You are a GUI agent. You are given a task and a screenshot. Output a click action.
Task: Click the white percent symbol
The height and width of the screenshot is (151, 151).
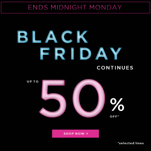[117, 104]
